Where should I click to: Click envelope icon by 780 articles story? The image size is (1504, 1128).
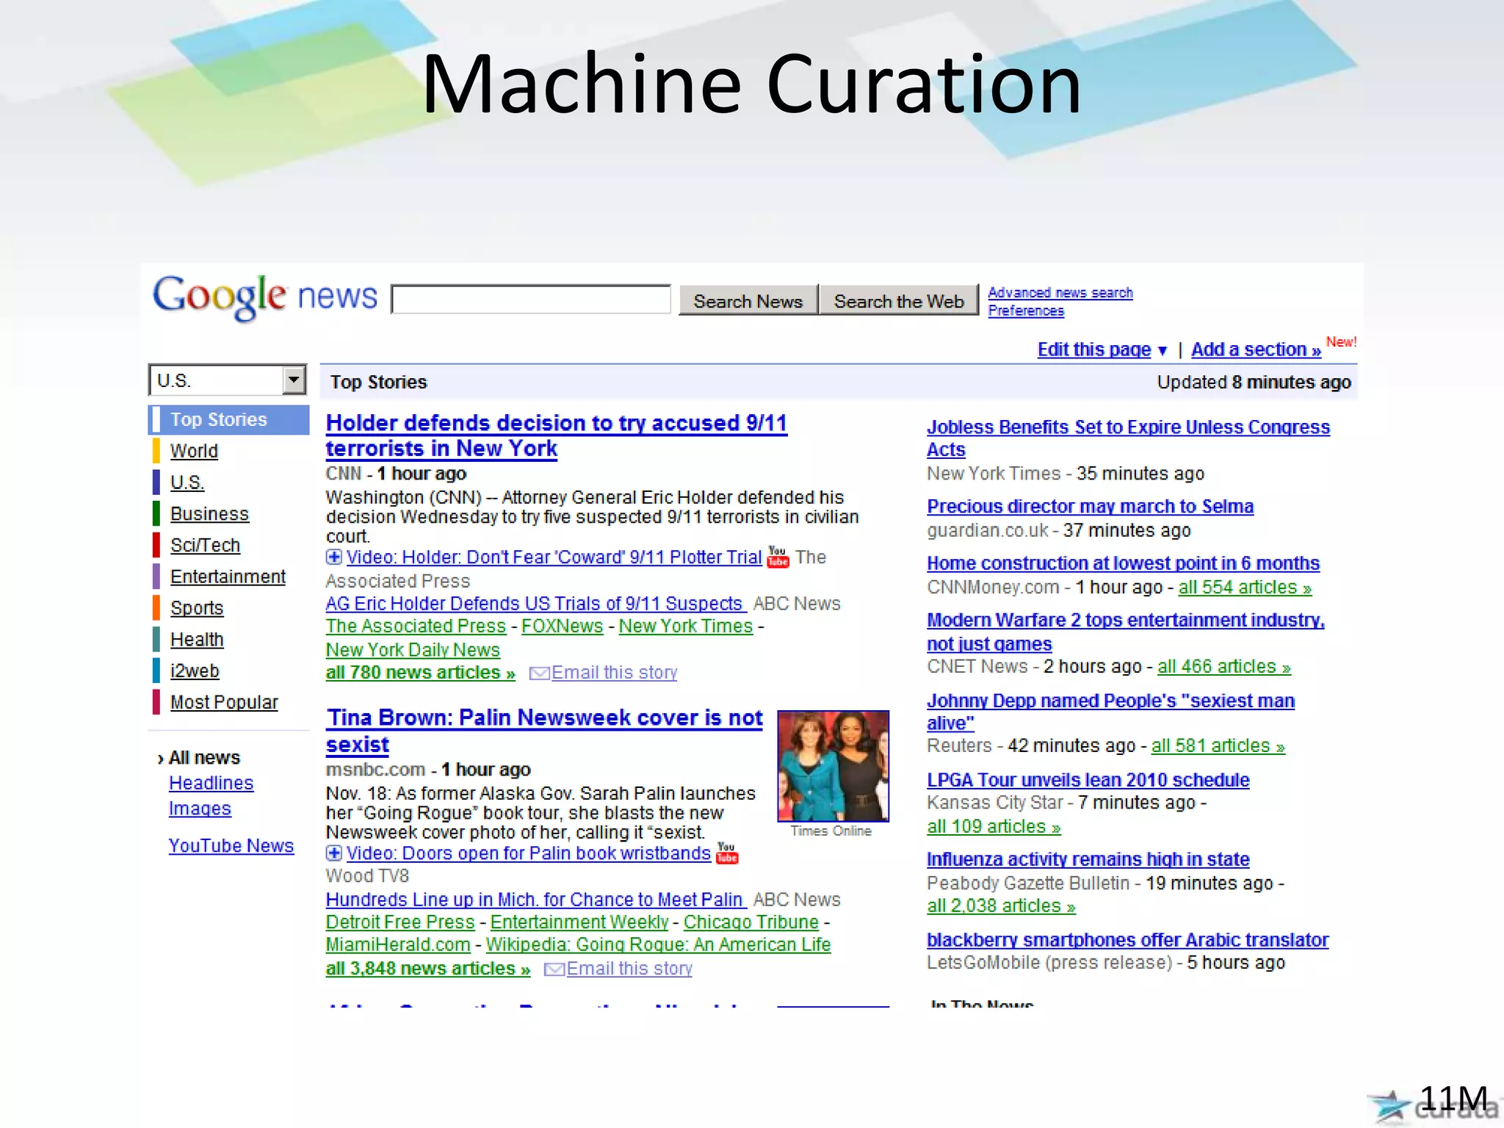click(x=539, y=673)
